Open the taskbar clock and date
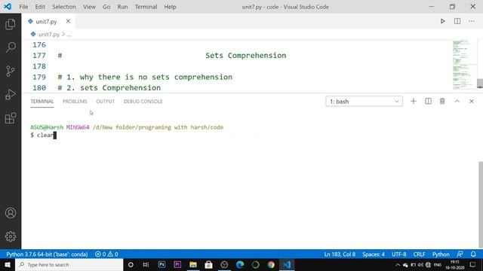Image resolution: width=483 pixels, height=271 pixels. click(x=455, y=264)
